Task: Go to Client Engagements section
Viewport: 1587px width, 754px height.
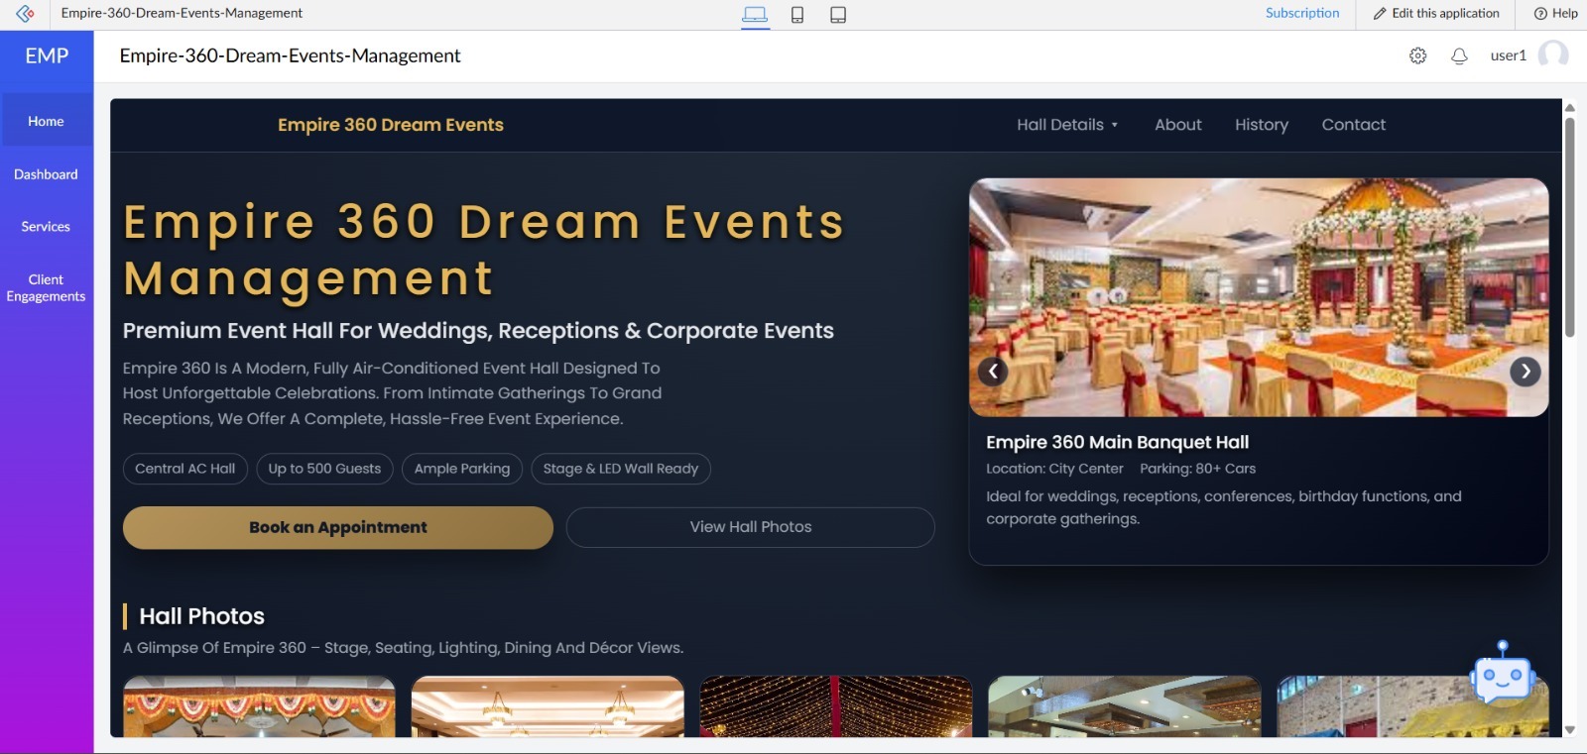Action: click(x=46, y=288)
